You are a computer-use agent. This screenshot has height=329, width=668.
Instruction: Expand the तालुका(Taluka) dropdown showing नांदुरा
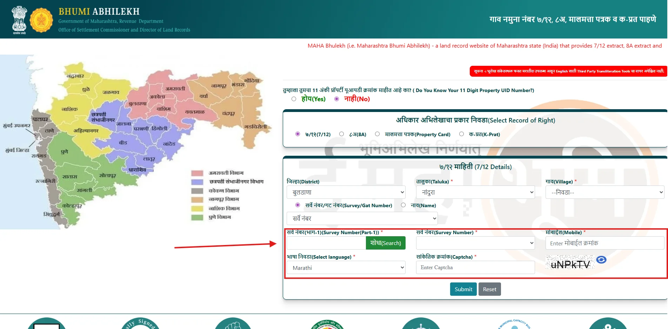click(475, 192)
